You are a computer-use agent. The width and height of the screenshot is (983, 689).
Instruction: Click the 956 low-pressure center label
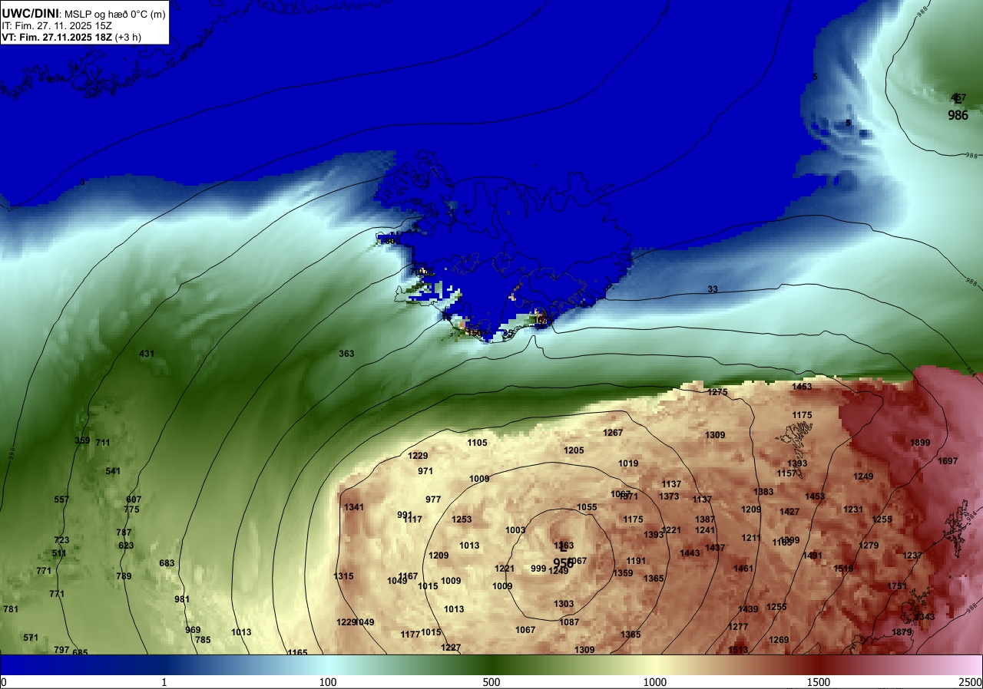563,562
